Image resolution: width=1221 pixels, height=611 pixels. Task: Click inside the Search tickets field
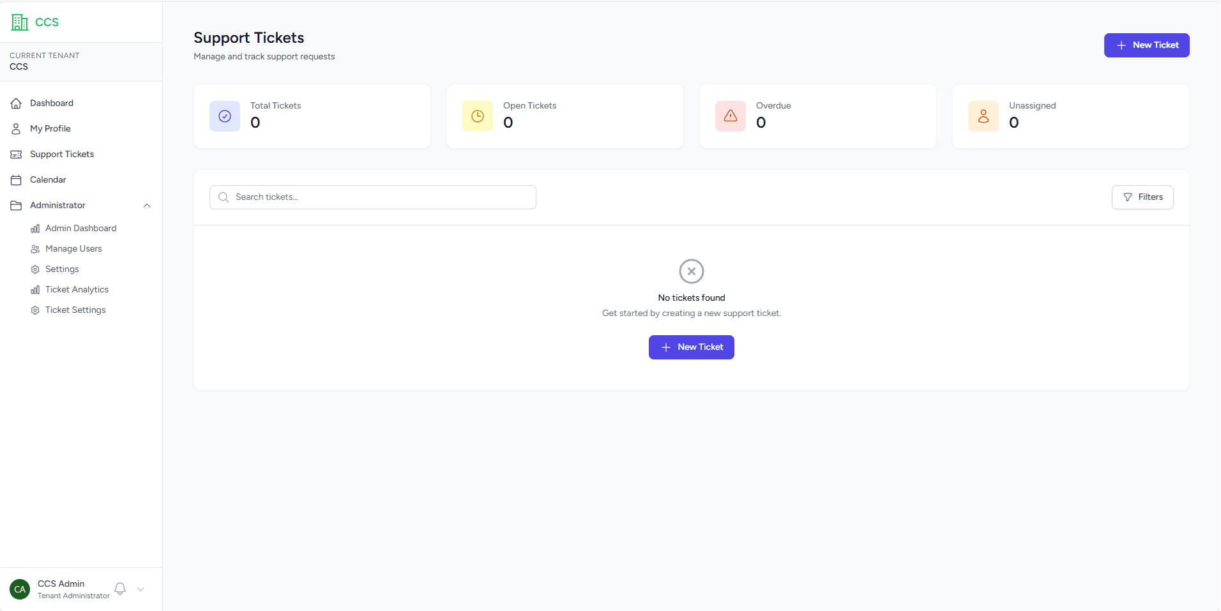[x=372, y=197]
